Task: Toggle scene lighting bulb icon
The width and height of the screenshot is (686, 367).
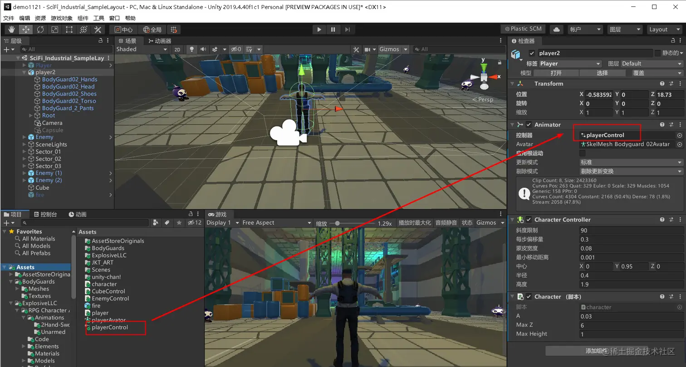Action: (x=192, y=49)
